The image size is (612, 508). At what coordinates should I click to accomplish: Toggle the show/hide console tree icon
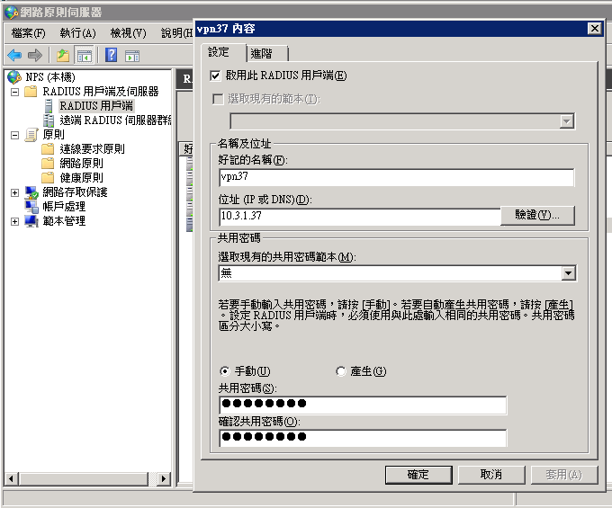[x=84, y=55]
